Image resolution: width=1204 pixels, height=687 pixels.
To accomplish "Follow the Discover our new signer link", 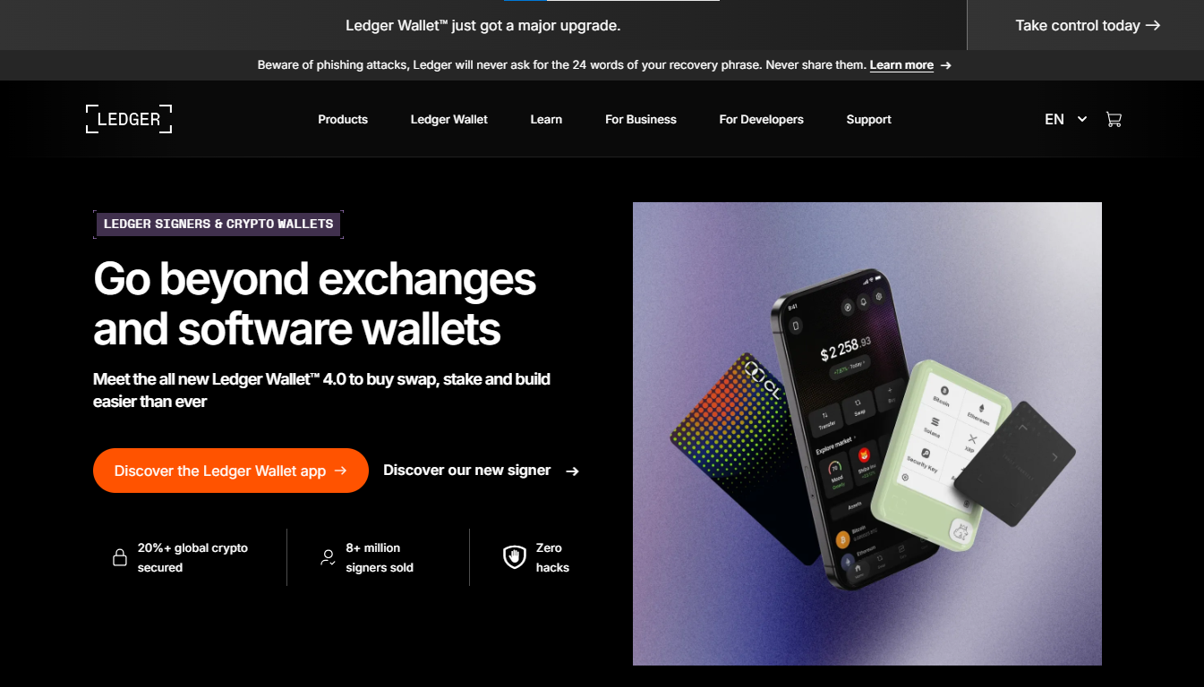I will (x=482, y=471).
